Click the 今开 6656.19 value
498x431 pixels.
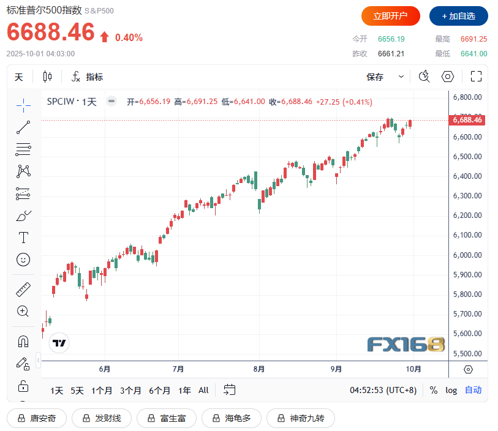click(391, 39)
